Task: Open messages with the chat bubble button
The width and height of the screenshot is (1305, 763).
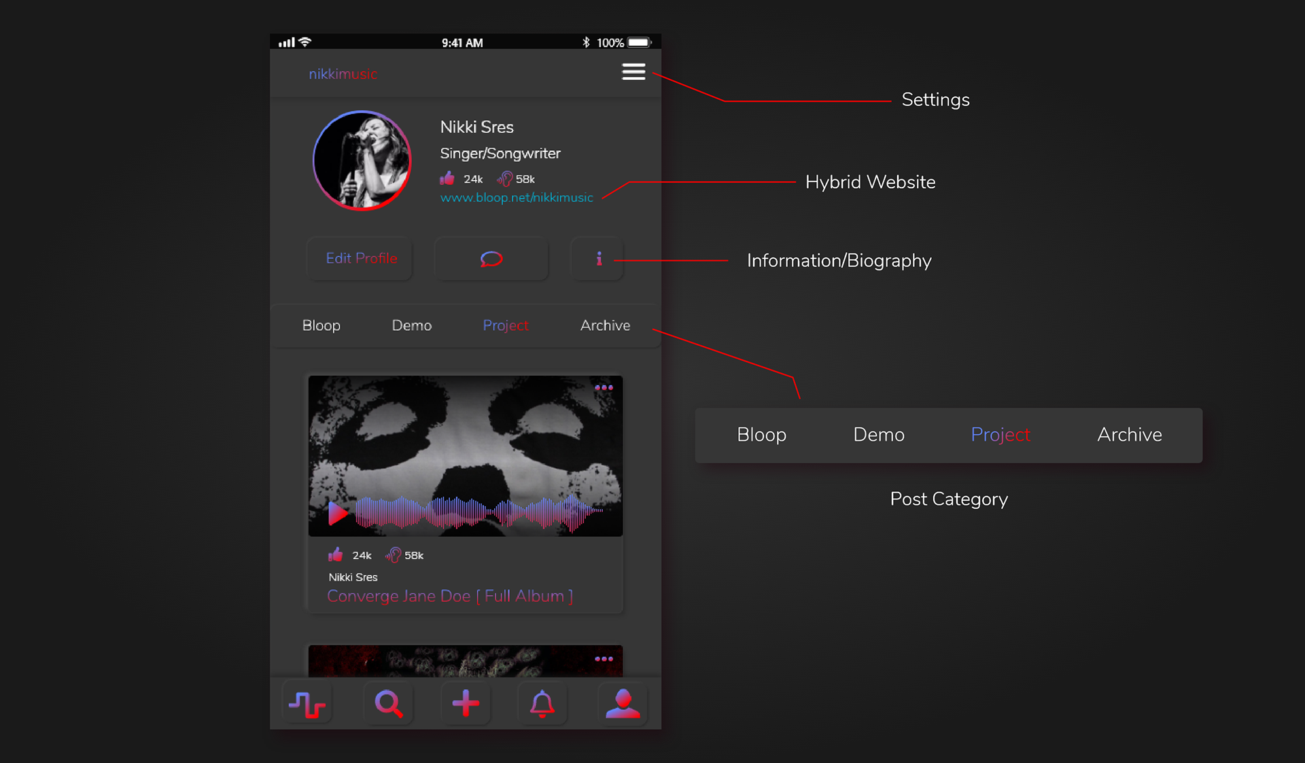Action: point(491,258)
